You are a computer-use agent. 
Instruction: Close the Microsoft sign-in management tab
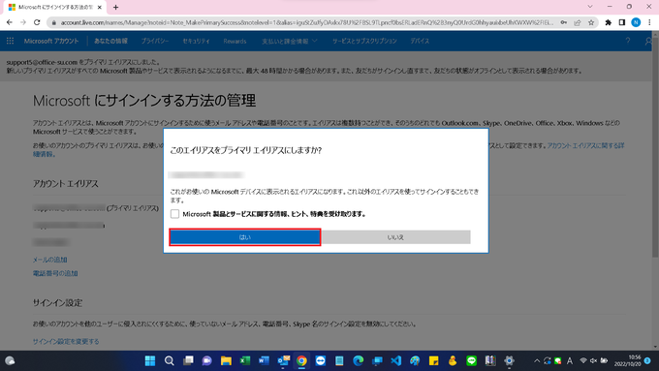(x=100, y=7)
